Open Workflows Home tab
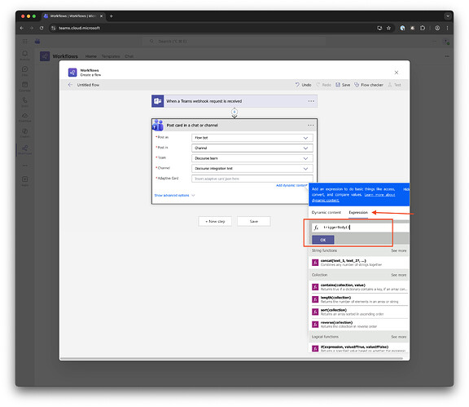Screen dimensions: 469x407 point(91,56)
